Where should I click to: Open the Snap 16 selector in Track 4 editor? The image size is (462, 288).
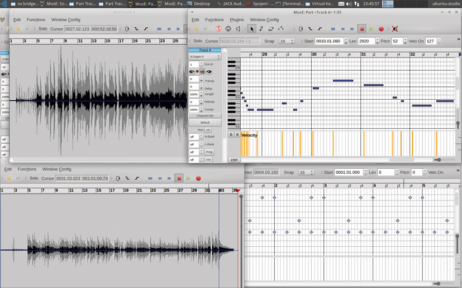click(x=287, y=41)
